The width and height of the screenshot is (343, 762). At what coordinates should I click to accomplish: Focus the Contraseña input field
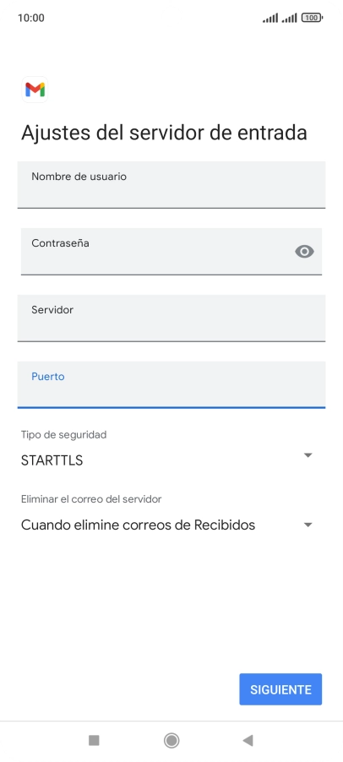coord(171,251)
